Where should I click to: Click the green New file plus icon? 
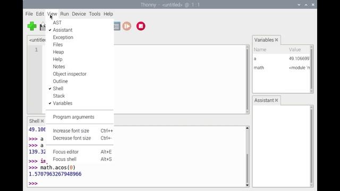tap(32, 26)
